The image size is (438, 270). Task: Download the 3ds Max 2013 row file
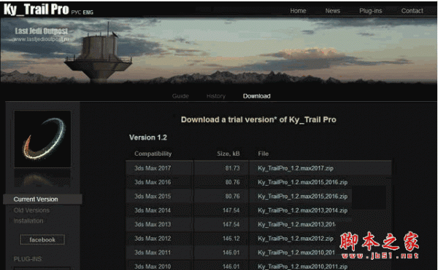pyautogui.click(x=296, y=224)
